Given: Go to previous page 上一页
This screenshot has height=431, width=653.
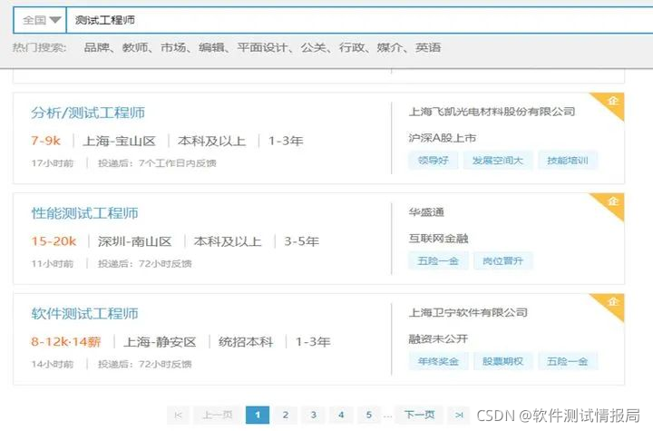Looking at the screenshot, I should 218,416.
